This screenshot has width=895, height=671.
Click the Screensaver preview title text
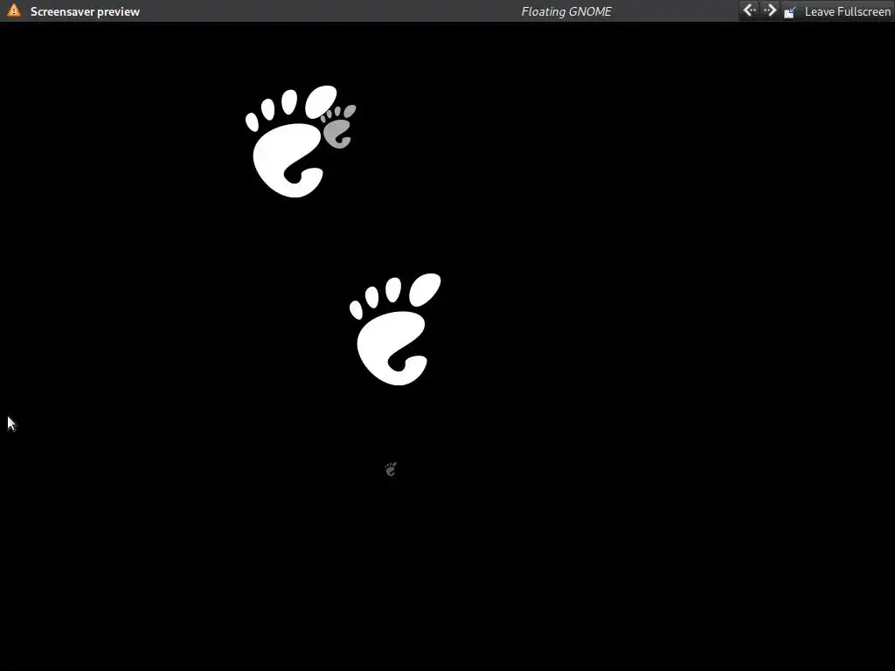point(85,11)
